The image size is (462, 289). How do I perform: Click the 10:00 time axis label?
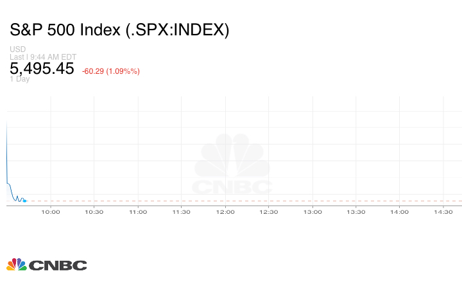(51, 212)
